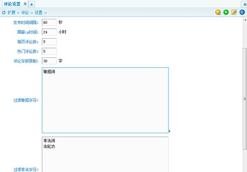Click the 过滤敏感字符 label
247x172 pixels.
pyautogui.click(x=26, y=100)
